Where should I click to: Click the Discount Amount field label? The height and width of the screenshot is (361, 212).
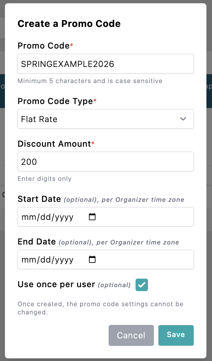[54, 144]
